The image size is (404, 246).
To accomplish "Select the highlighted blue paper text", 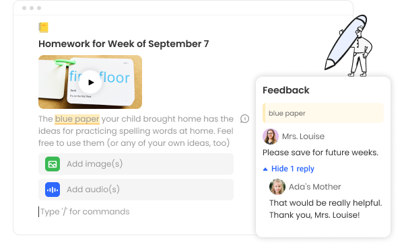I will click(x=77, y=119).
